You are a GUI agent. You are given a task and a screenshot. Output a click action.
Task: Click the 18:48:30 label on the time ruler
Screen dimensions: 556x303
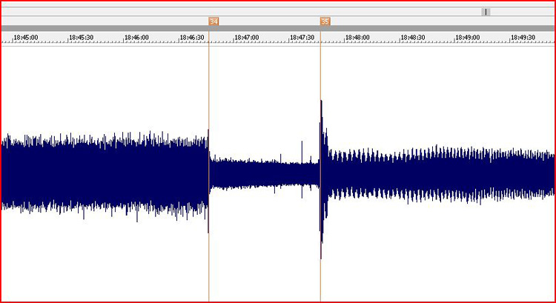pyautogui.click(x=414, y=37)
